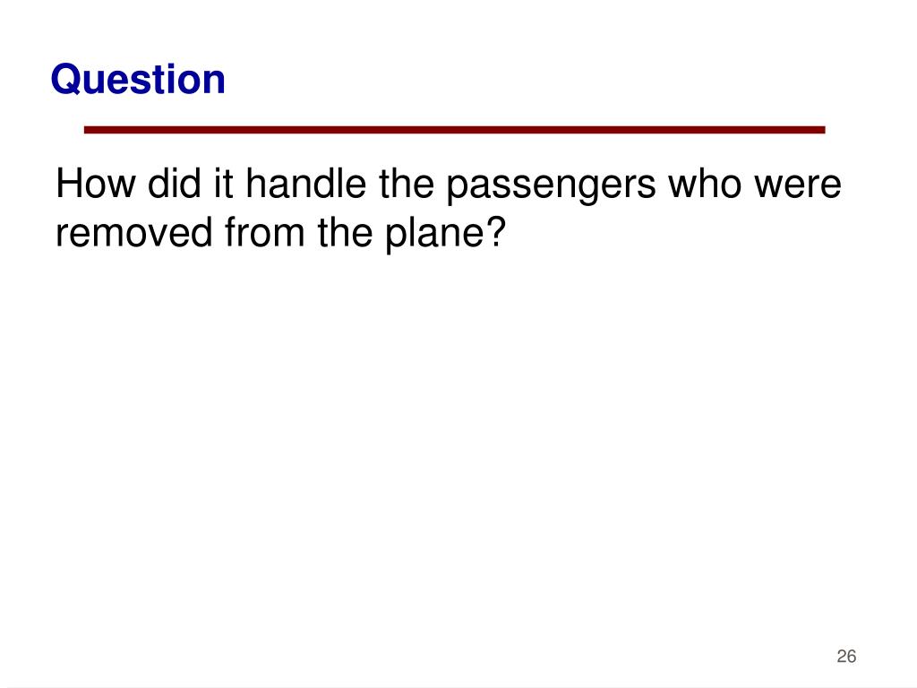
Task: Click the word 'from' on second line
Action: point(265,232)
